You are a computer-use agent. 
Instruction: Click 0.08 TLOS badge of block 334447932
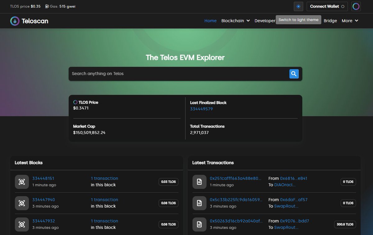click(x=168, y=224)
